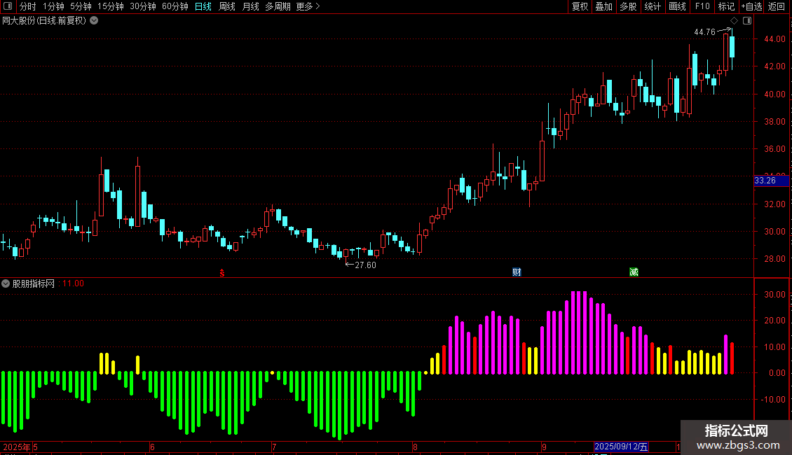Open F10 company information
792x455 pixels.
point(702,6)
